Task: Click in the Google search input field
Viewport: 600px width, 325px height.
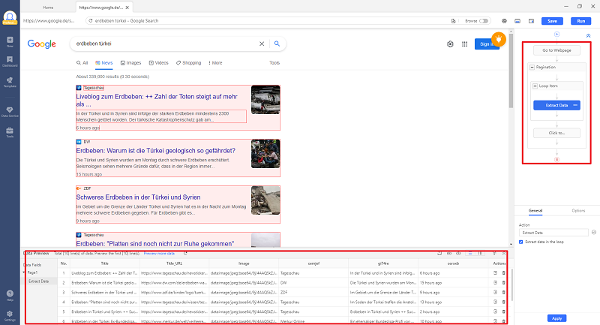Action: (165, 44)
